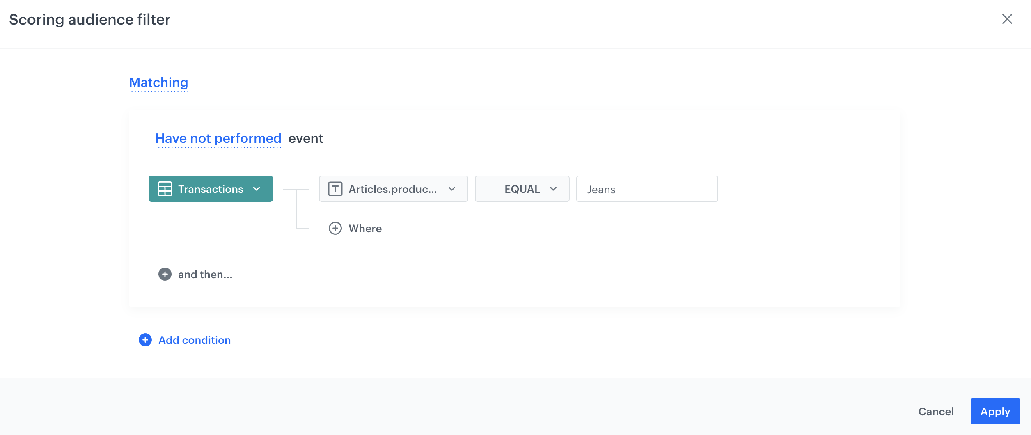Focus the Jeans value field
This screenshot has height=435, width=1031.
[647, 189]
